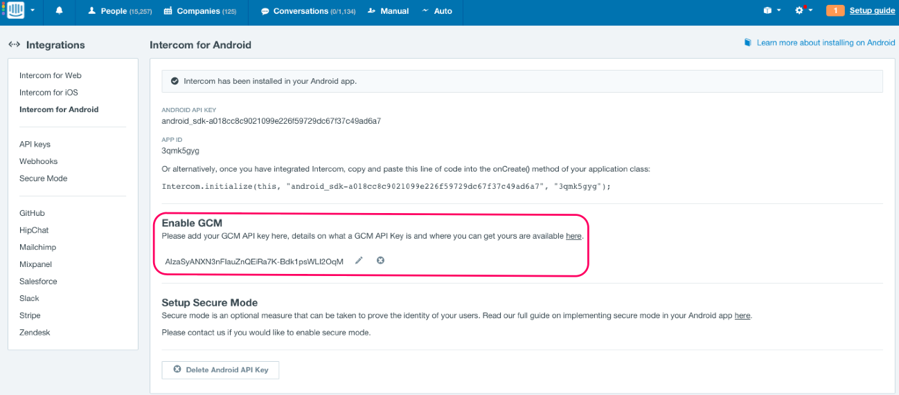Open the notifications bell
The image size is (899, 395).
click(59, 11)
